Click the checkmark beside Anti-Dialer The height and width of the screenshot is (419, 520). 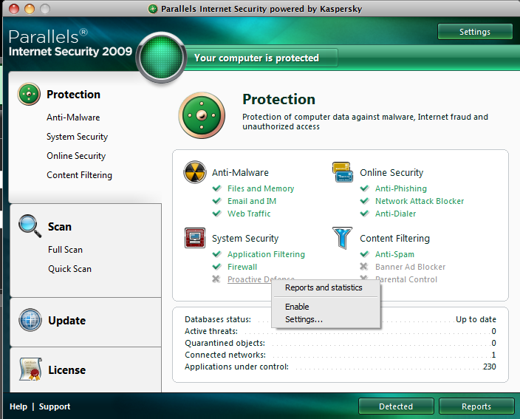(x=364, y=214)
